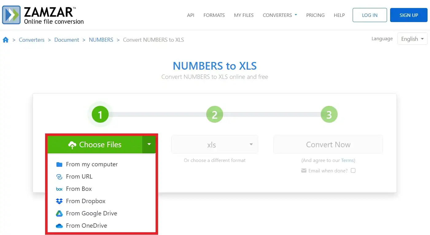
Task: Click the envelope icon beside Email when done
Action: [304, 171]
